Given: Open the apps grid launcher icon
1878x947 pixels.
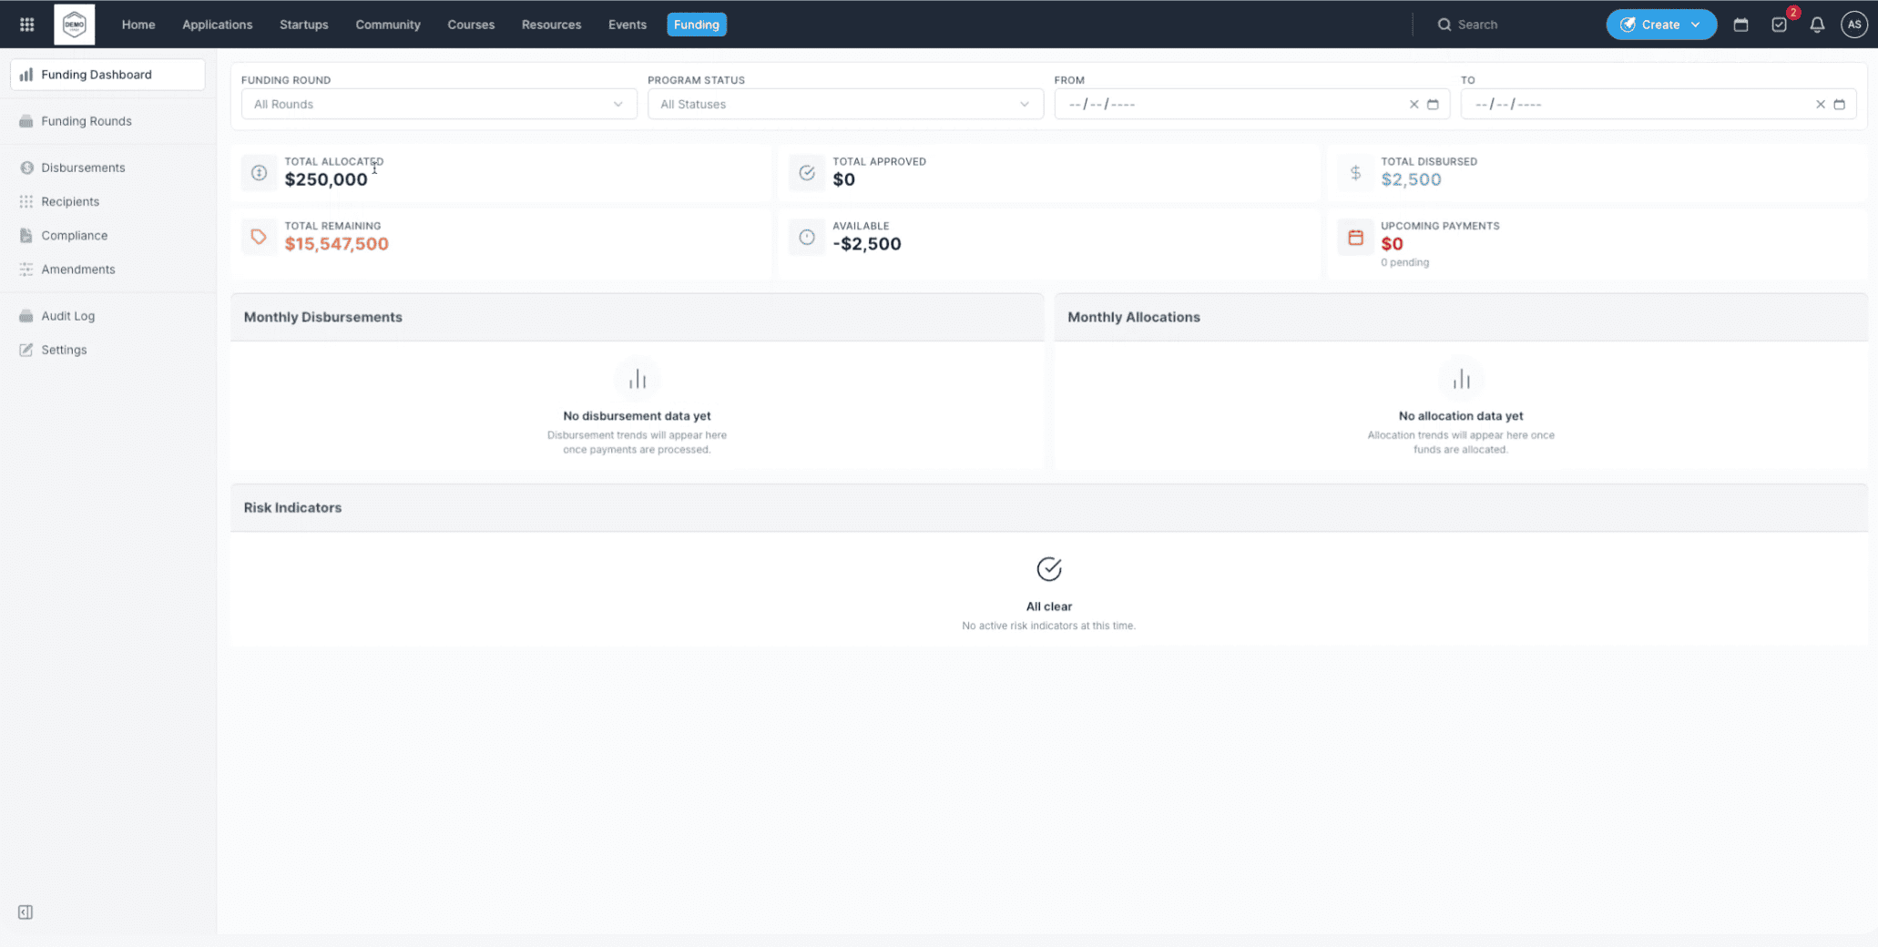Looking at the screenshot, I should 26,25.
